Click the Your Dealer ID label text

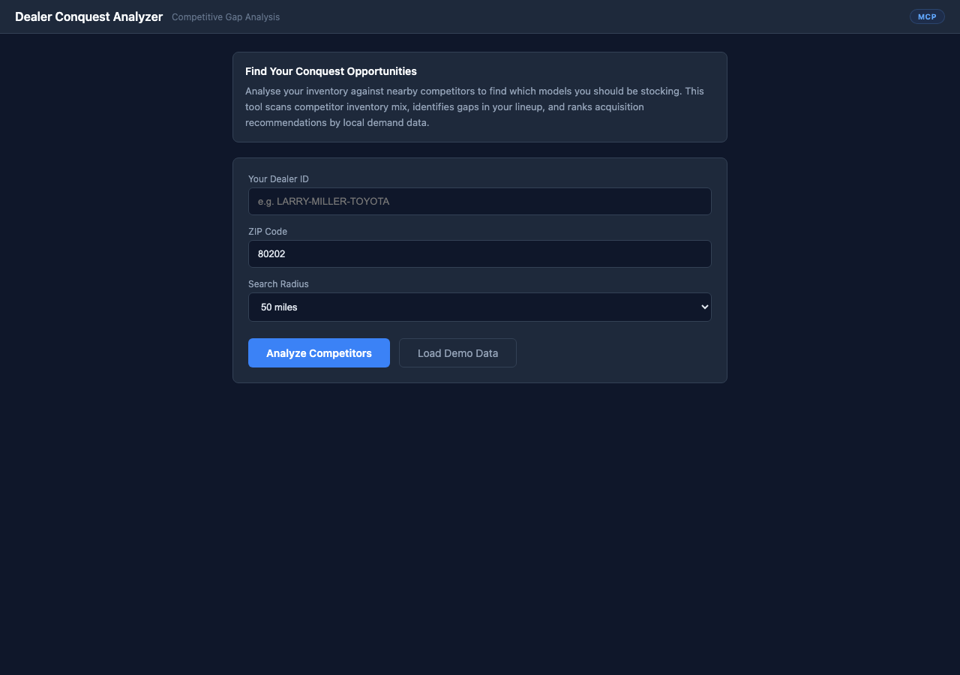coord(278,178)
